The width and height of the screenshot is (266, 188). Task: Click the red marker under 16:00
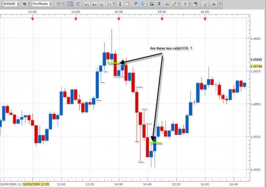[205, 19]
